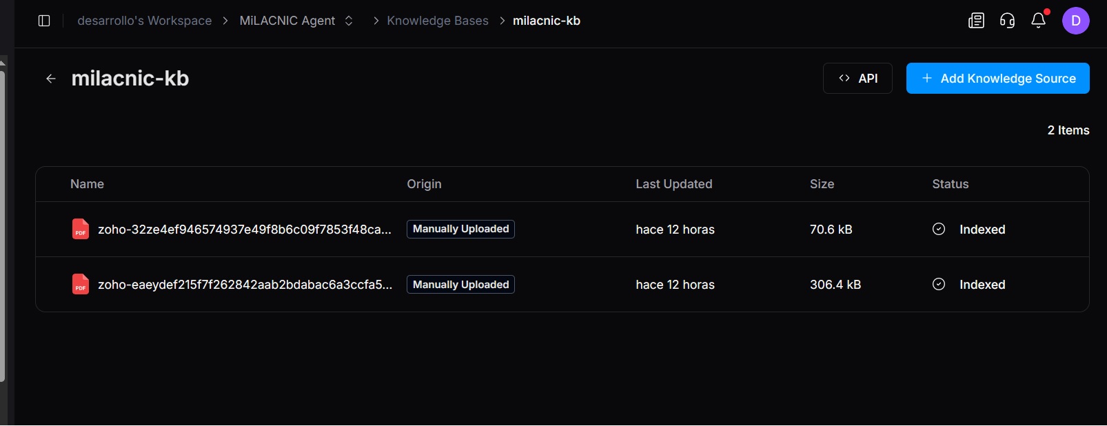Open the documentation icon in header

pyautogui.click(x=976, y=21)
